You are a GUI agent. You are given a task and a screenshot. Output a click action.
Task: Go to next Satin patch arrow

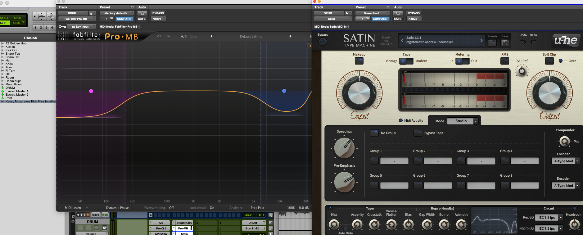pos(481,40)
